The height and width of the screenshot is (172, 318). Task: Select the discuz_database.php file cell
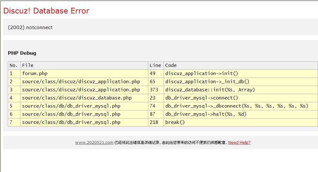pos(84,98)
